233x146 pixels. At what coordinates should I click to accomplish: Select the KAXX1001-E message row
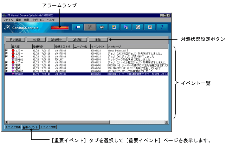(138, 65)
